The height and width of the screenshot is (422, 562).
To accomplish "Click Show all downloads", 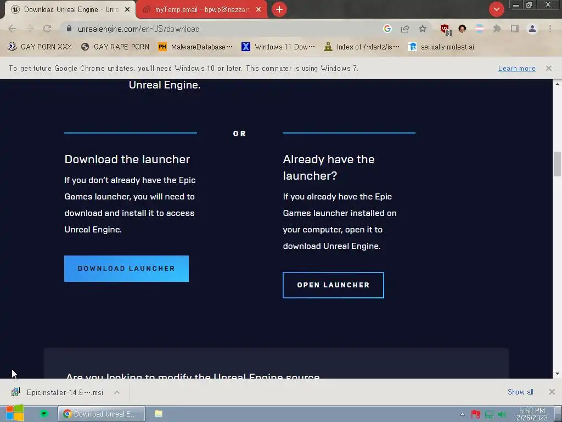I will click(x=520, y=392).
